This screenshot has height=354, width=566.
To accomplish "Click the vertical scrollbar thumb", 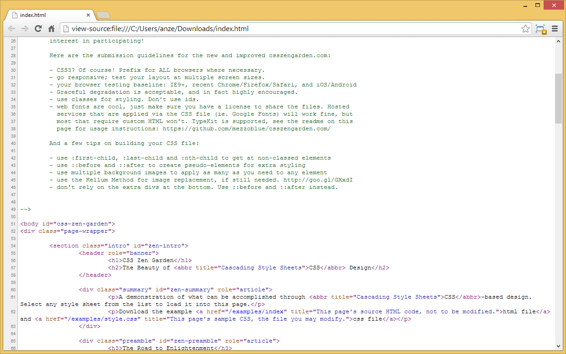I will [558, 98].
